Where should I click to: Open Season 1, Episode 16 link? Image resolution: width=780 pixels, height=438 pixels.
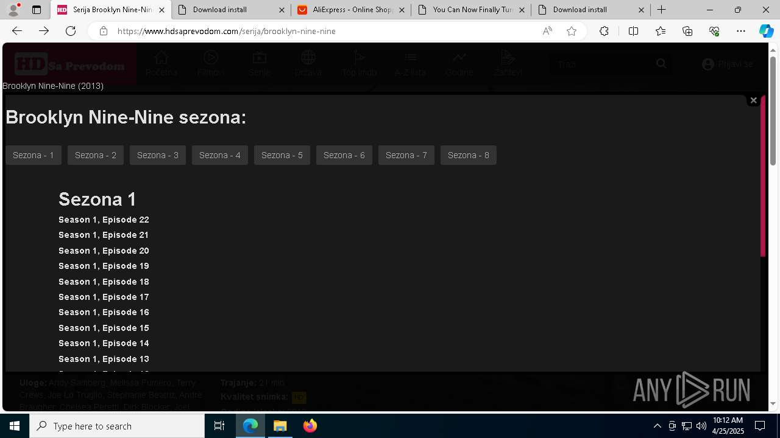pyautogui.click(x=104, y=312)
